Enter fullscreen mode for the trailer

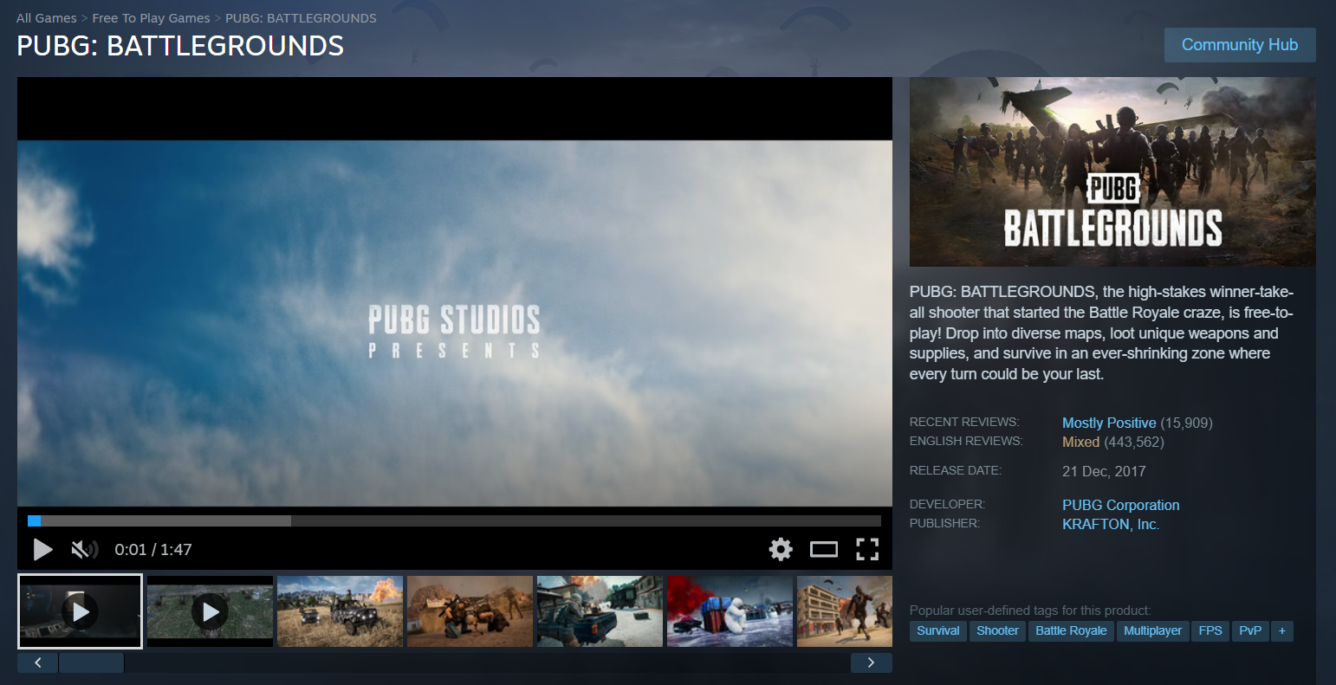(x=866, y=549)
